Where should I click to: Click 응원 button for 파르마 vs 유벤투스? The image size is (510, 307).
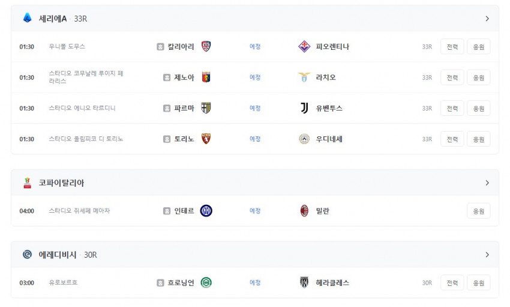pos(478,108)
